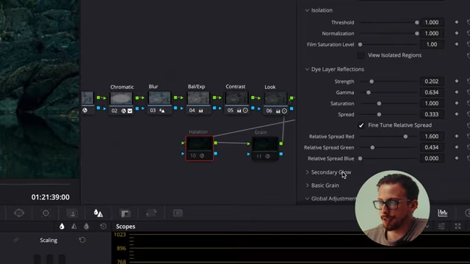Image resolution: width=470 pixels, height=264 pixels.
Task: Select the Halation node 10
Action: 199,148
